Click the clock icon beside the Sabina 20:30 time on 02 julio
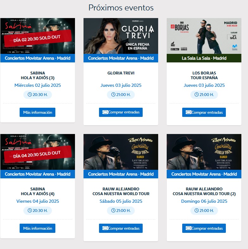This screenshot has width=248, height=249. [30, 94]
